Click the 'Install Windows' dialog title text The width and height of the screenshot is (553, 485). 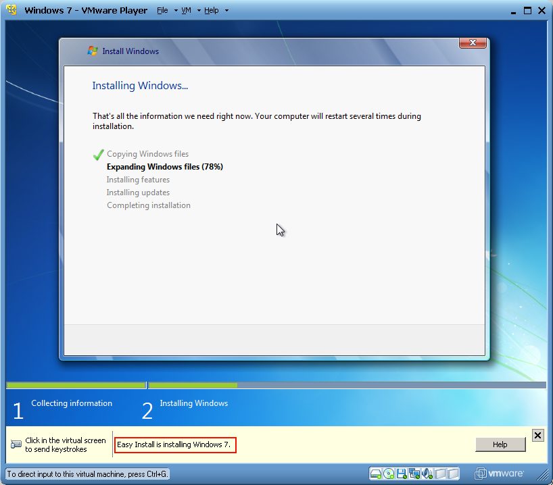[130, 51]
